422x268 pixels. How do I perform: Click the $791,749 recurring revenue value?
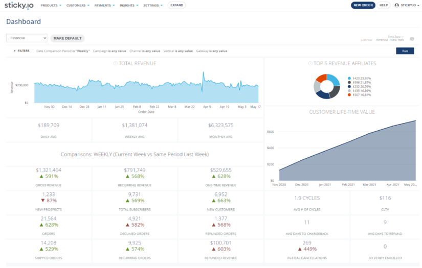[135, 170]
